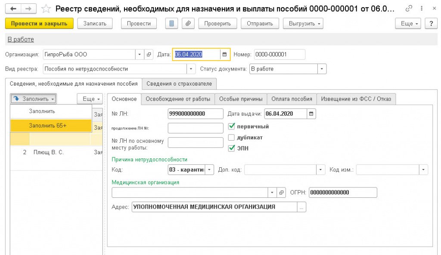The width and height of the screenshot is (441, 255).
Task: Open organization card for ГипроРыба ООО
Action: [149, 55]
